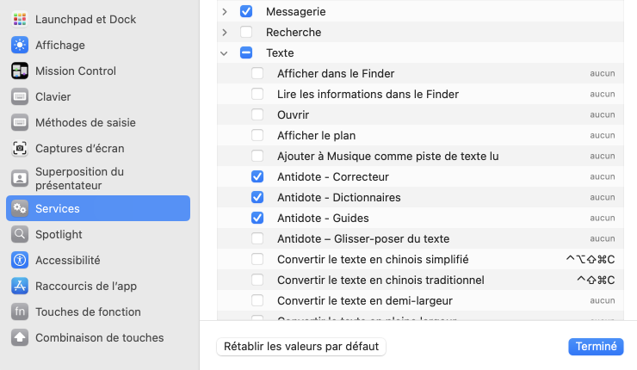The image size is (637, 370).
Task: Open the Affichage sun icon
Action: click(x=20, y=45)
